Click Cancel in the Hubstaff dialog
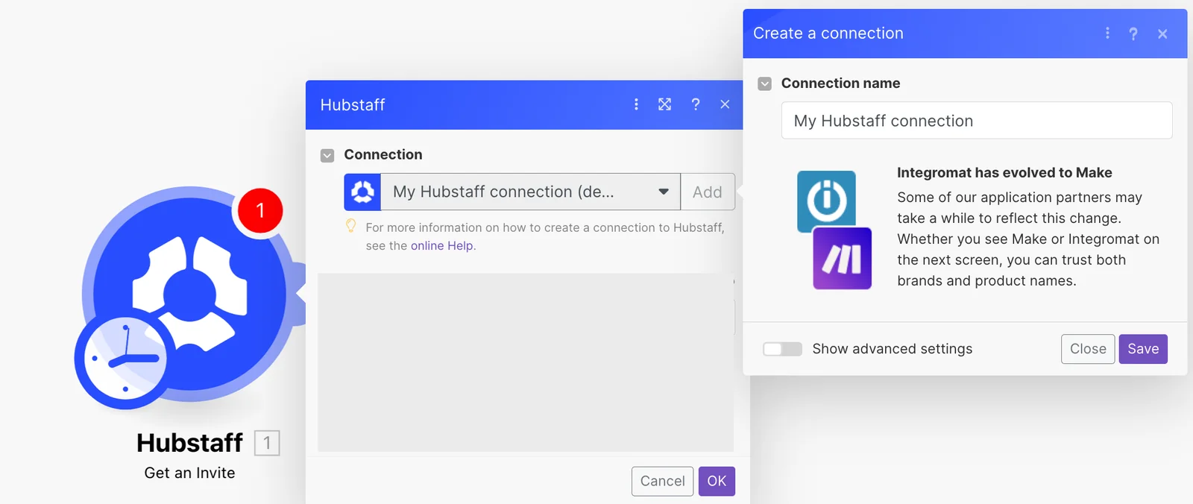Image resolution: width=1193 pixels, height=504 pixels. 662,481
